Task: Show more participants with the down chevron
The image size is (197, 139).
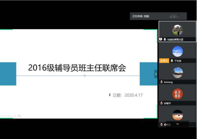Action: coord(178,124)
